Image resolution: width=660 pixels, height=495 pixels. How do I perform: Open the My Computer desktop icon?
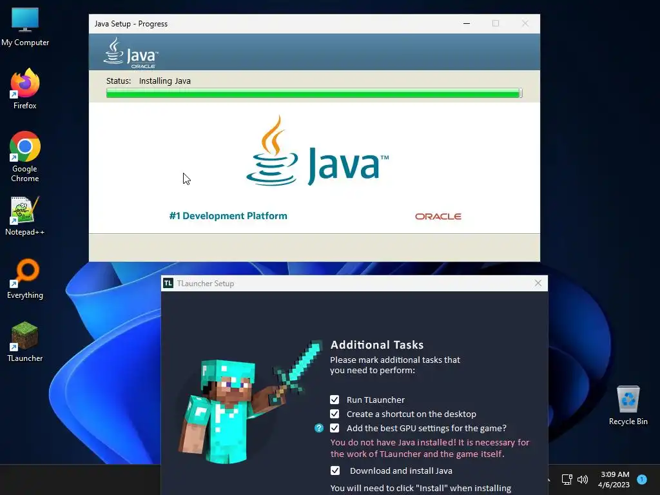pos(25,27)
